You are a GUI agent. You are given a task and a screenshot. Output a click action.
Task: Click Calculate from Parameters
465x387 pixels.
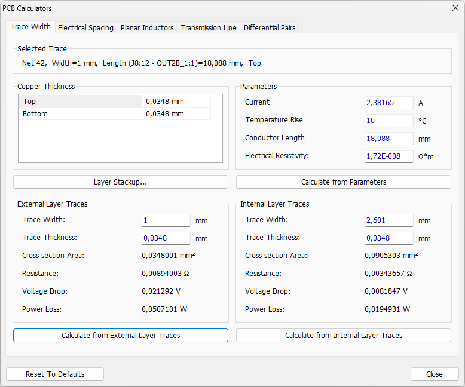(344, 182)
